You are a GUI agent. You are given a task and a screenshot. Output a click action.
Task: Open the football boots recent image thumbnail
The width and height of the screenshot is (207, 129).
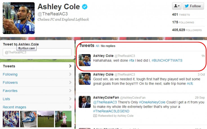click(28, 119)
